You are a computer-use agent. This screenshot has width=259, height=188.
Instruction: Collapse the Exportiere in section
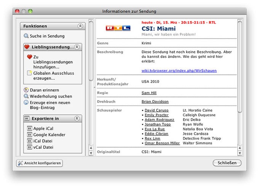(x=77, y=118)
